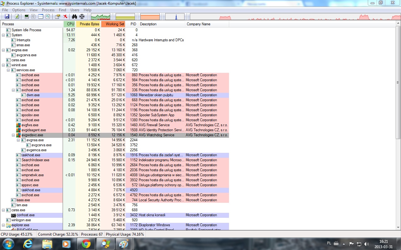Viewport: 401px width, 250px height.
Task: Open the Process menu
Action: (x=48, y=10)
